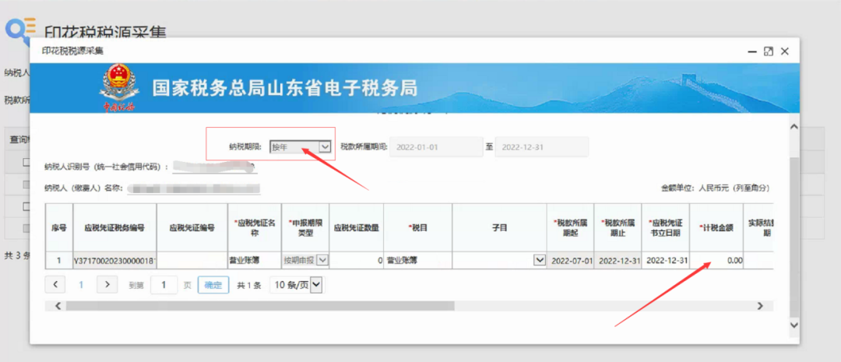
Task: Click the vertical scrollbar up arrow
Action: 794,127
